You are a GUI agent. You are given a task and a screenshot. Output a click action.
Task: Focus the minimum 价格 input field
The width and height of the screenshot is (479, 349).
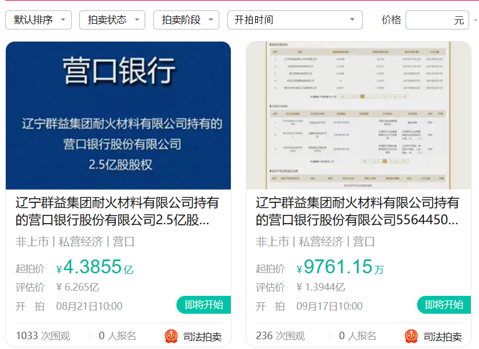tap(437, 20)
